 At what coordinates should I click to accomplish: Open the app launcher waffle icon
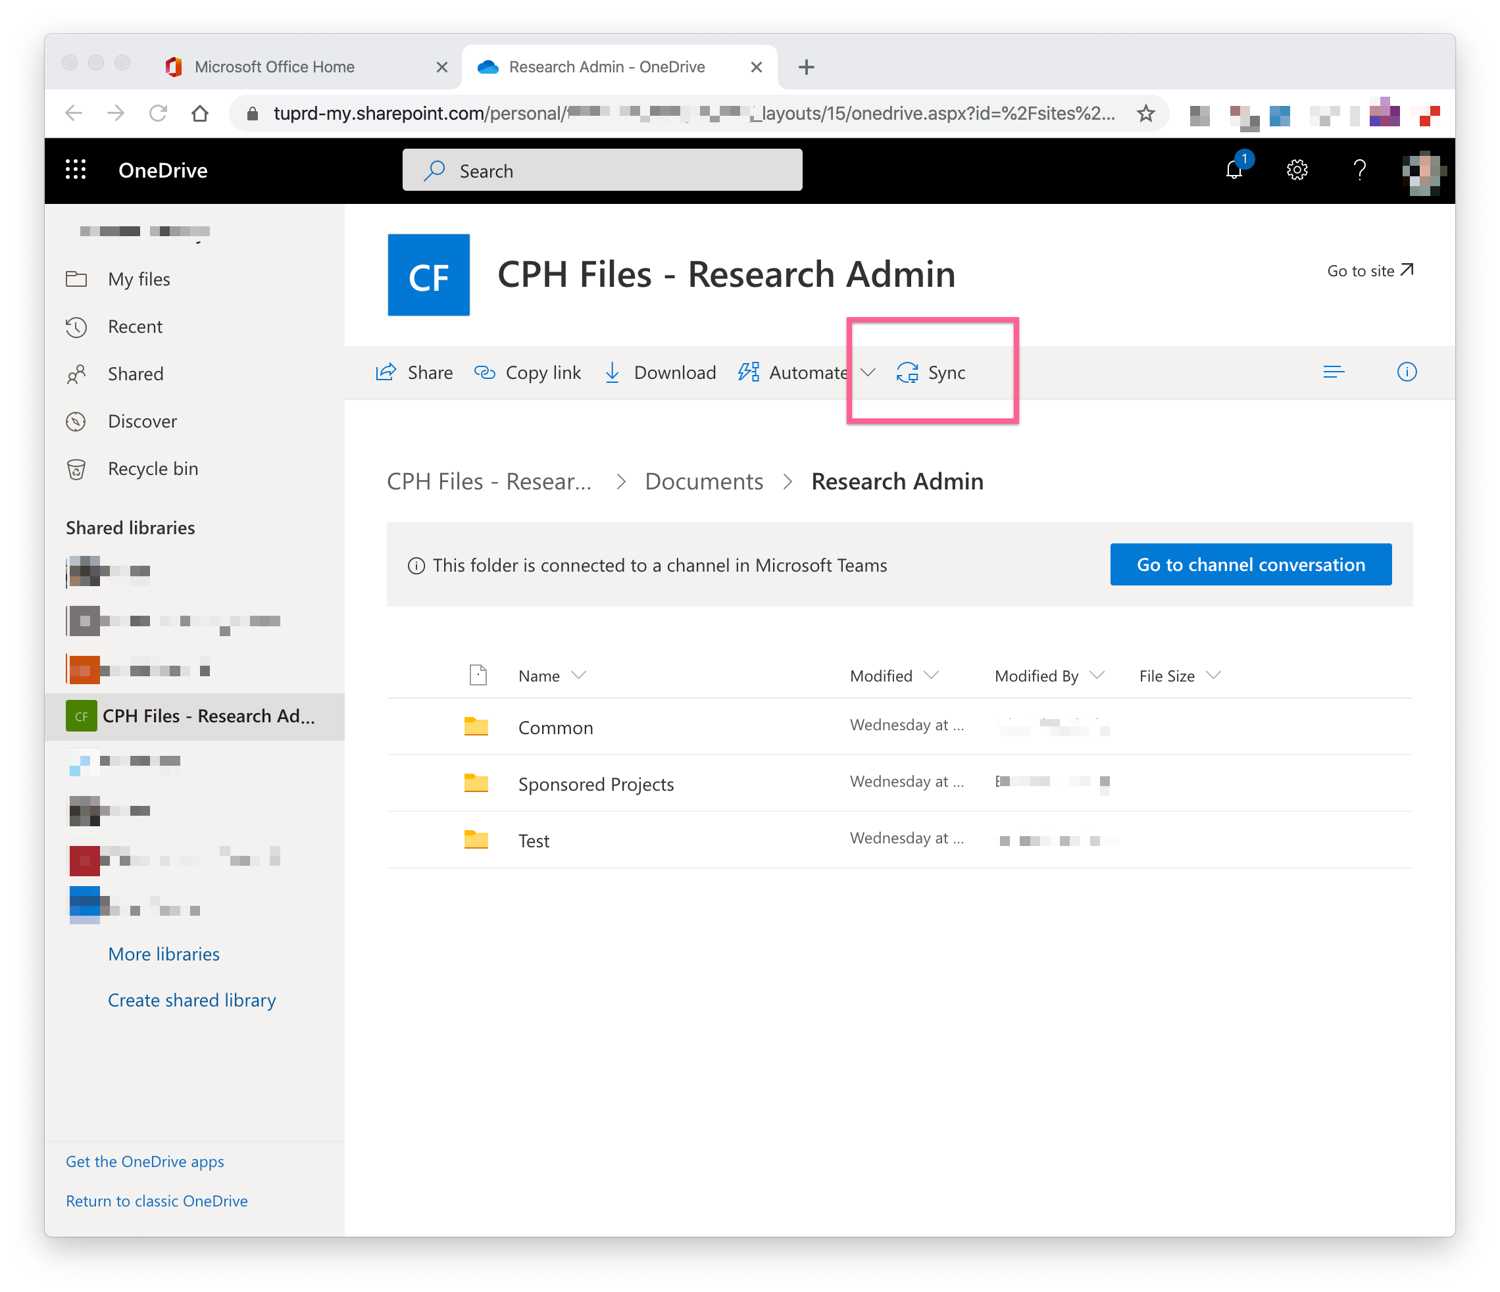click(75, 169)
